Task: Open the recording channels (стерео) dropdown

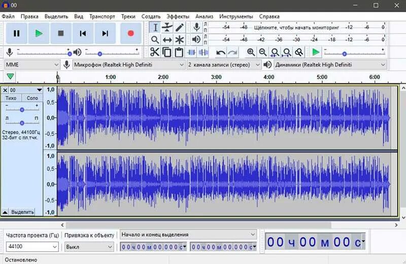Action: coord(224,64)
